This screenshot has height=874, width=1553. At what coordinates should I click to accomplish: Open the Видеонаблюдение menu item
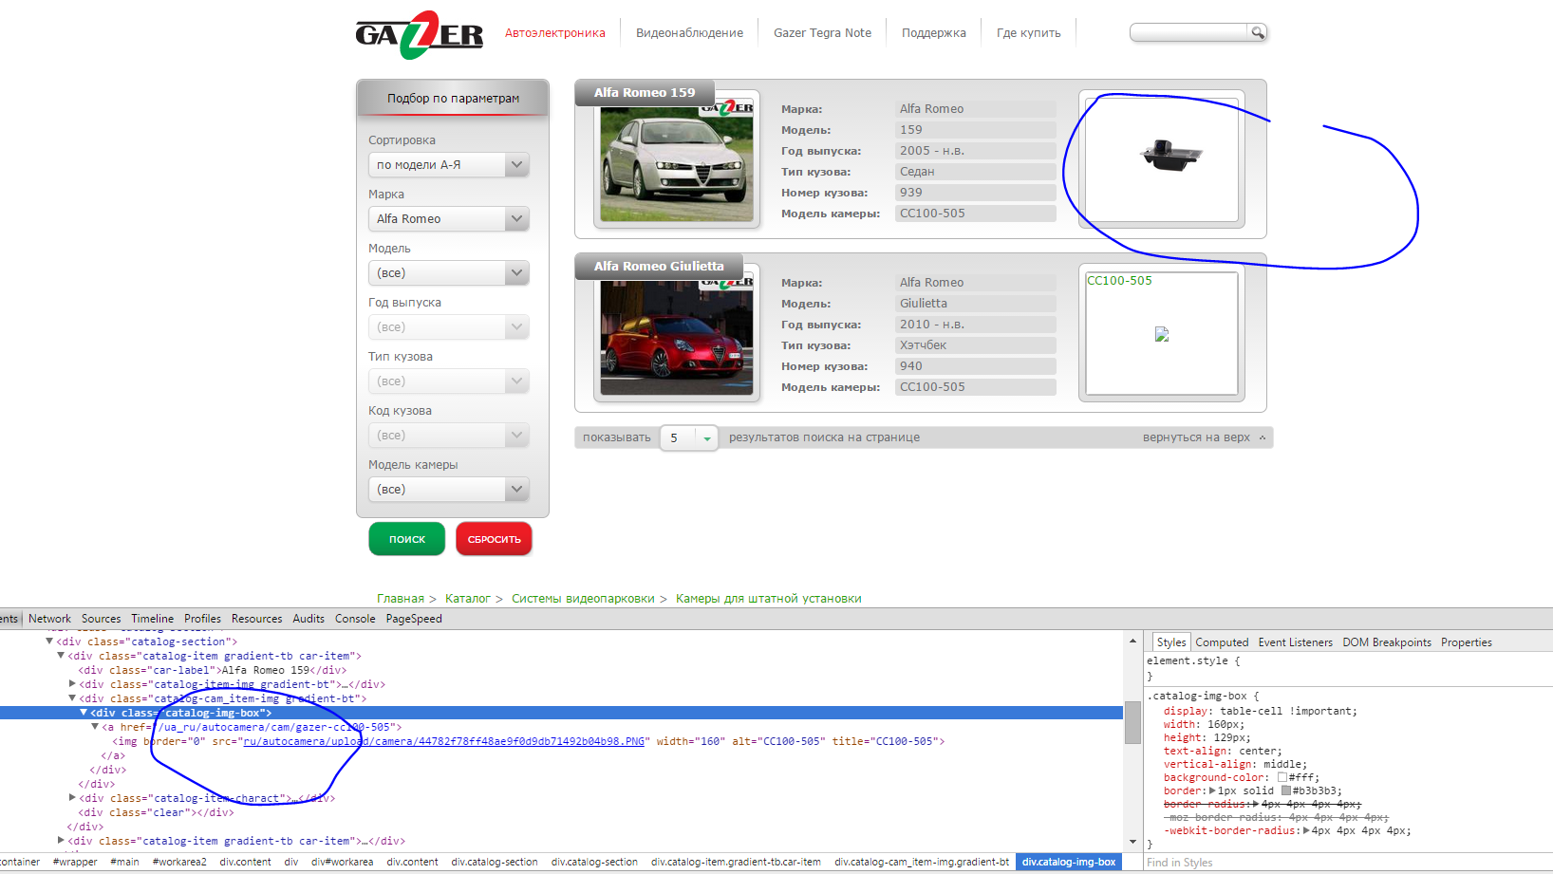690,33
